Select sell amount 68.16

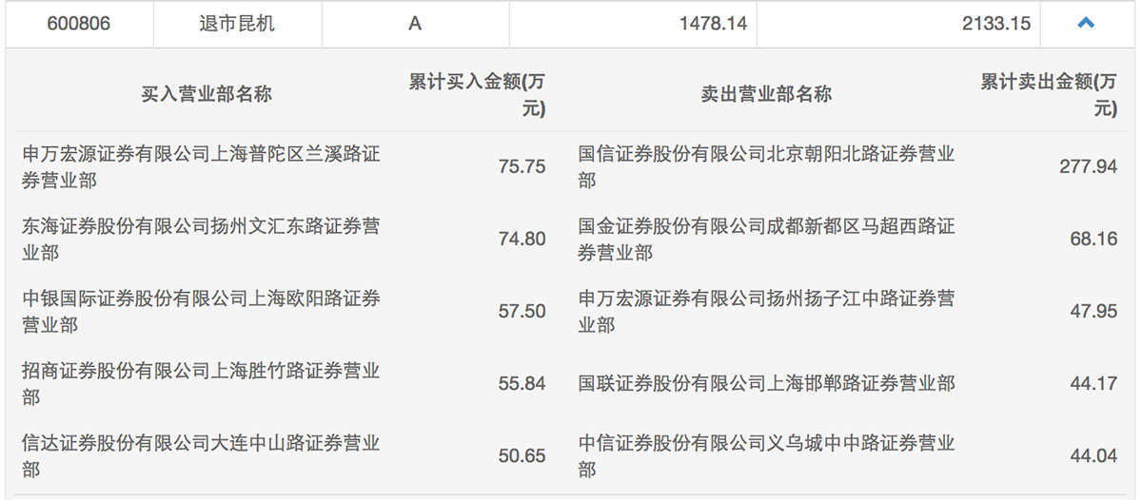click(x=1093, y=239)
